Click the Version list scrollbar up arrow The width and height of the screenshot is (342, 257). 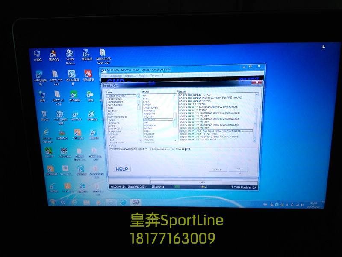point(257,94)
